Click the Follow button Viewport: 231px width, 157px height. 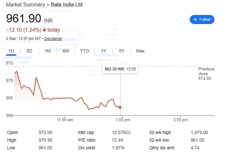click(x=202, y=20)
